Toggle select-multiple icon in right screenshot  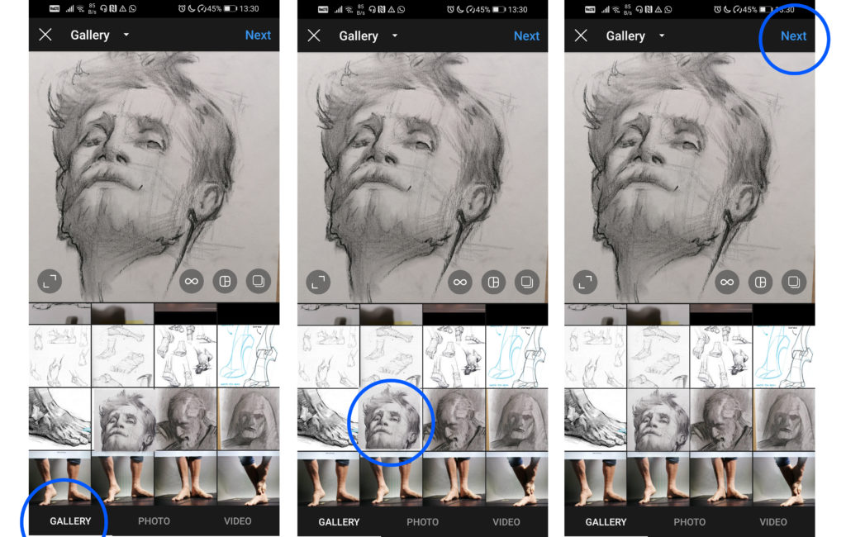point(794,283)
